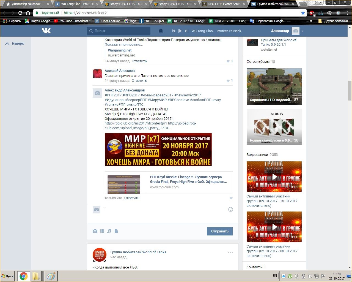This screenshot has height=282, width=352.
Task: Attach a video to the comment
Action: (x=102, y=231)
